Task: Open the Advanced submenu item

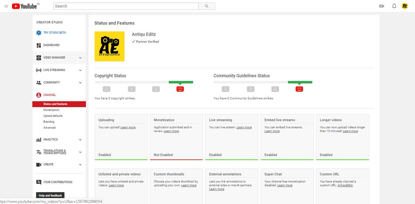Action: [49, 128]
